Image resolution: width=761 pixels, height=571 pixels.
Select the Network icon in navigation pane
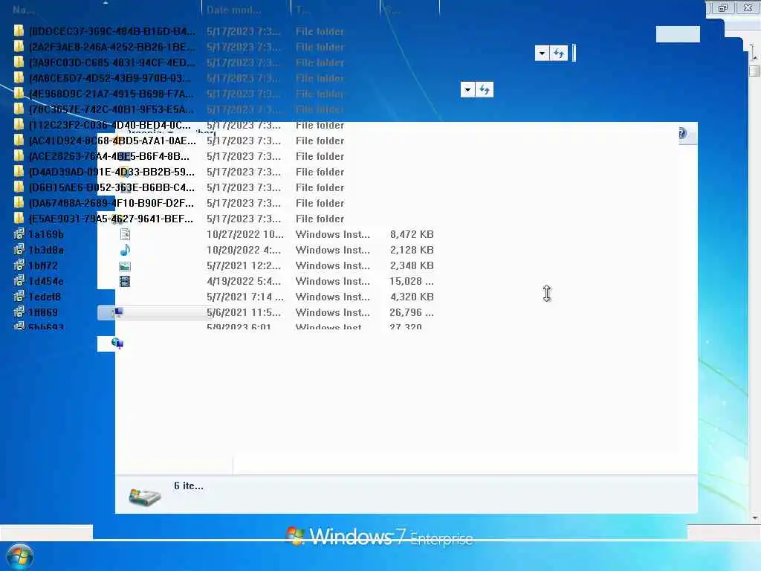click(x=117, y=343)
